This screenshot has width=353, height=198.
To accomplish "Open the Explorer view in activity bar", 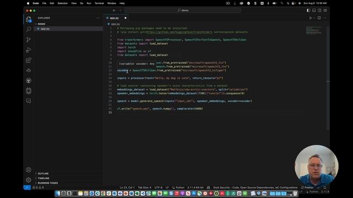I will (x=28, y=20).
